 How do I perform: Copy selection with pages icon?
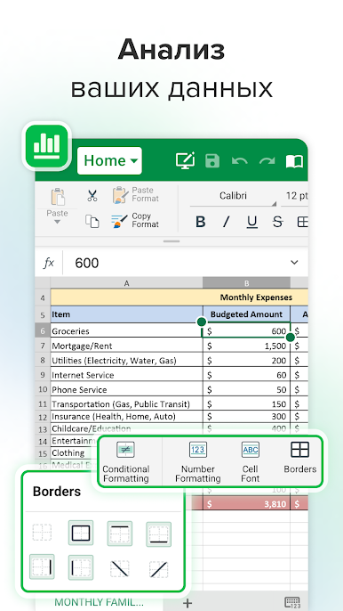tap(92, 221)
